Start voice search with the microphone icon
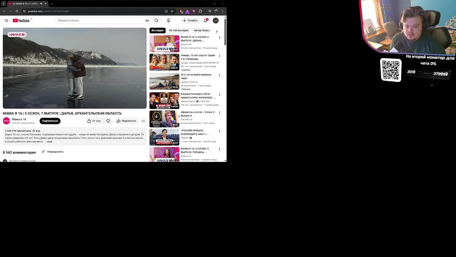This screenshot has width=456, height=257. click(169, 20)
